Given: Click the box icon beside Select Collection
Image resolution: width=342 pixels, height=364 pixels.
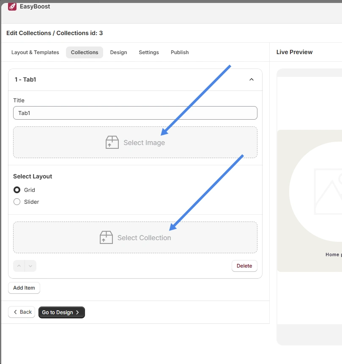Looking at the screenshot, I should pyautogui.click(x=106, y=238).
